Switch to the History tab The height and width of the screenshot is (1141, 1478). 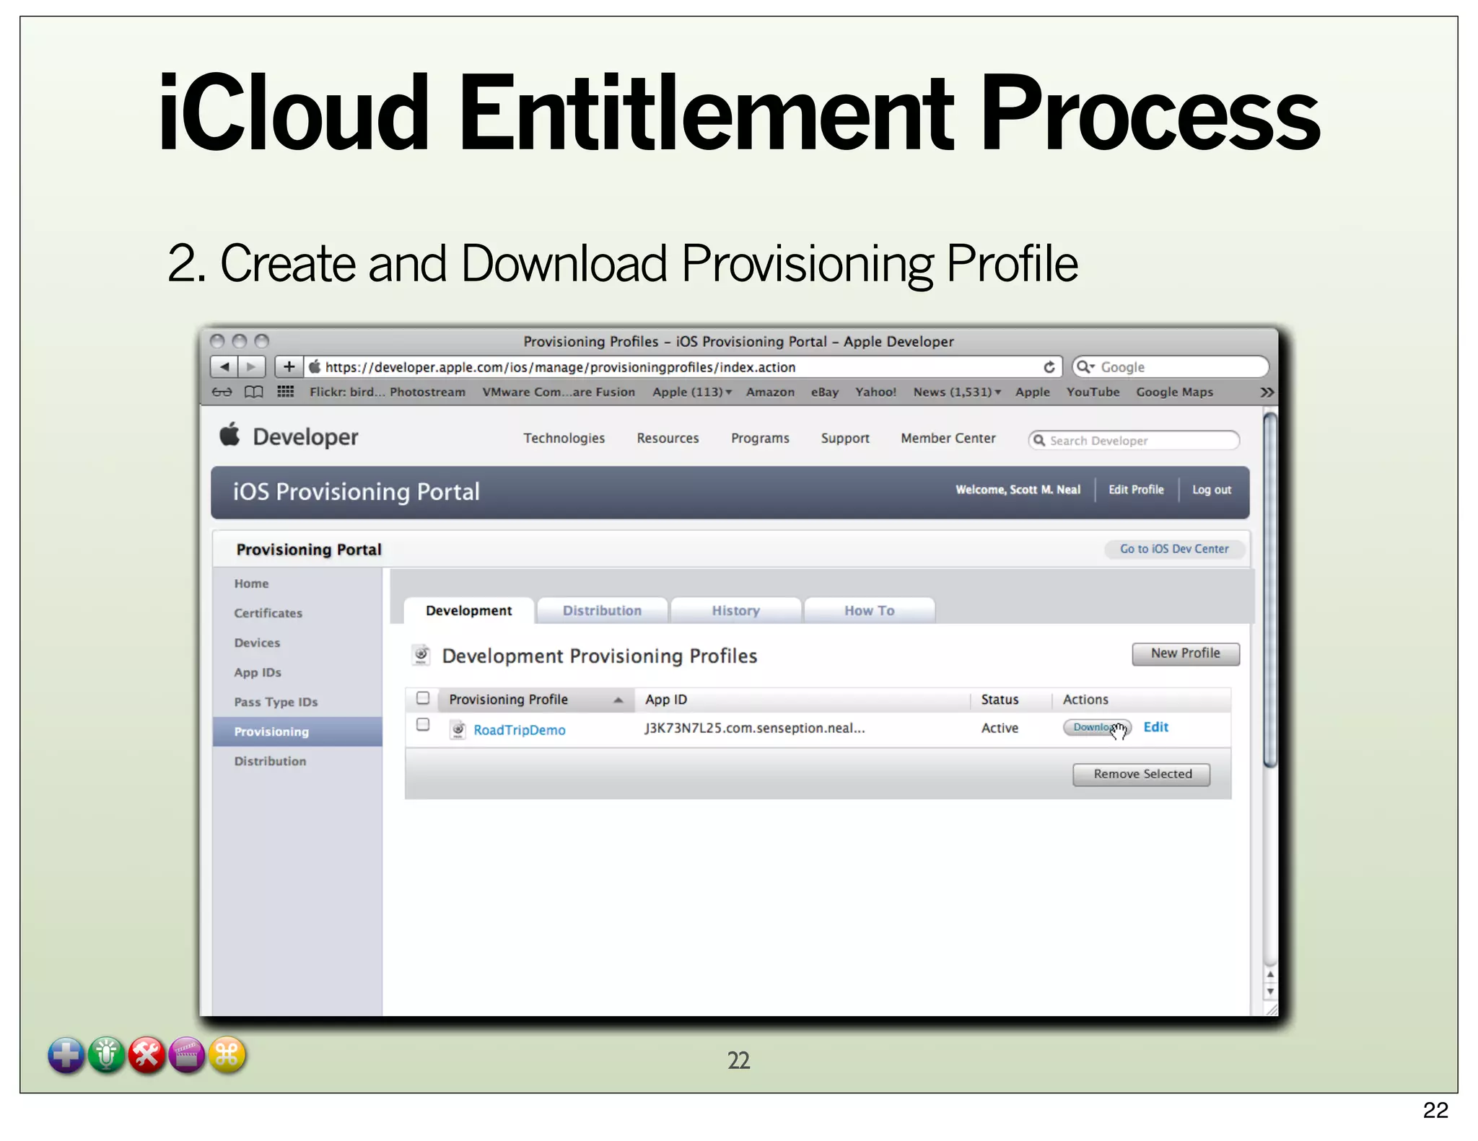coord(735,610)
